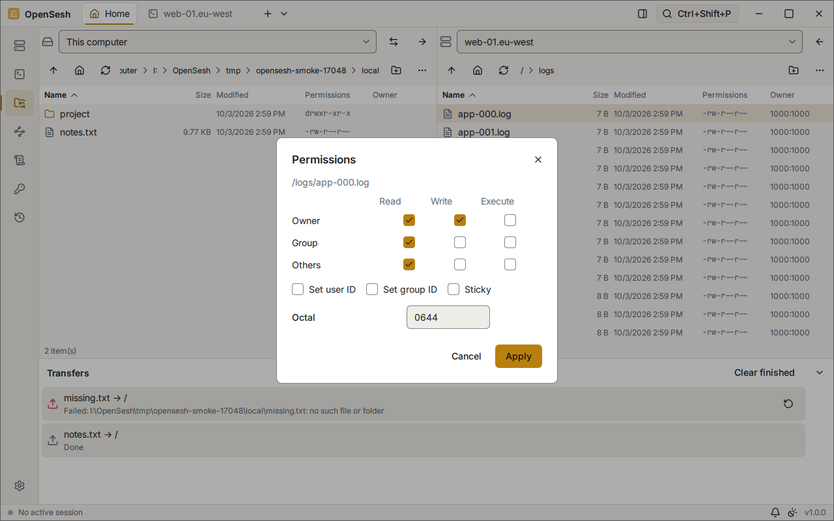This screenshot has height=521, width=834.
Task: Open notifications bell in status bar
Action: 775,513
